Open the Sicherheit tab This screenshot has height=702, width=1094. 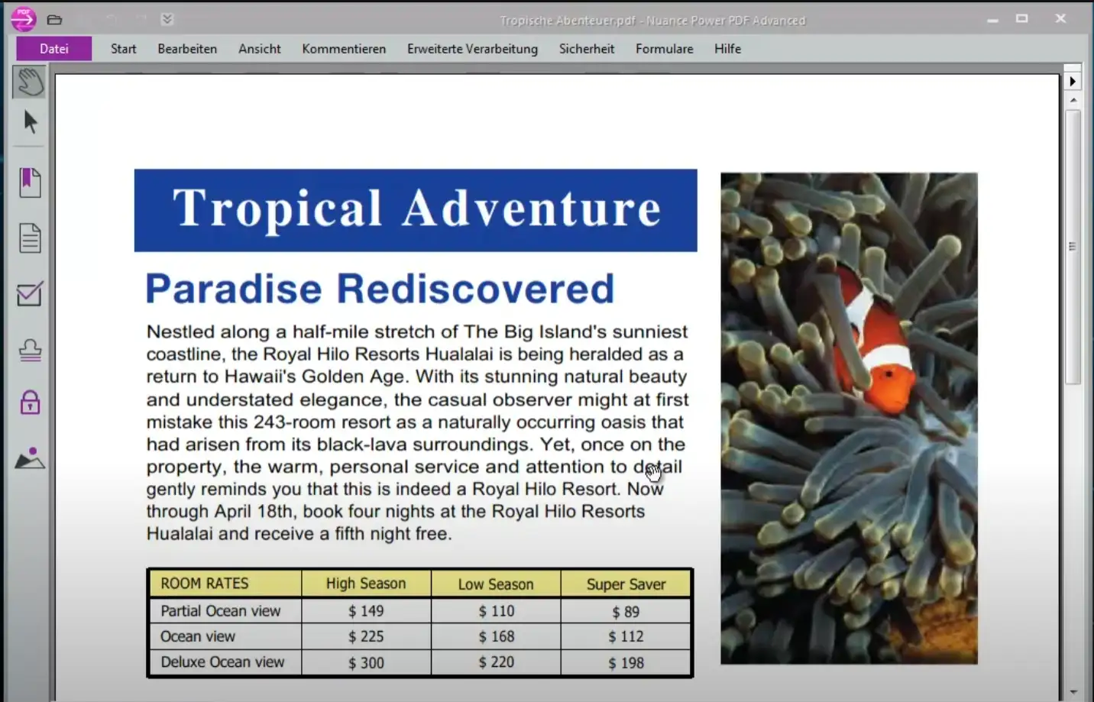[x=586, y=49]
